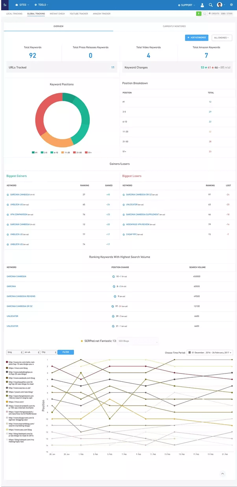The image size is (237, 487).
Task: Click the star icon beside SERPed.net Fantastic 13
Action: point(81,341)
